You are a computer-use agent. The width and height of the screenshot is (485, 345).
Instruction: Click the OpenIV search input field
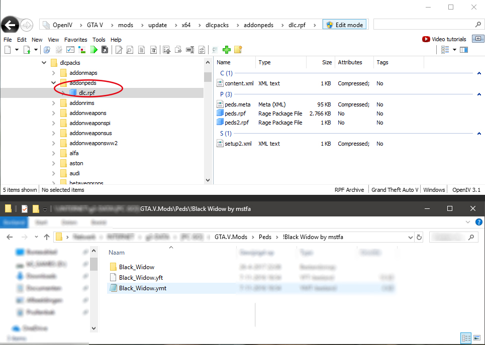click(425, 25)
